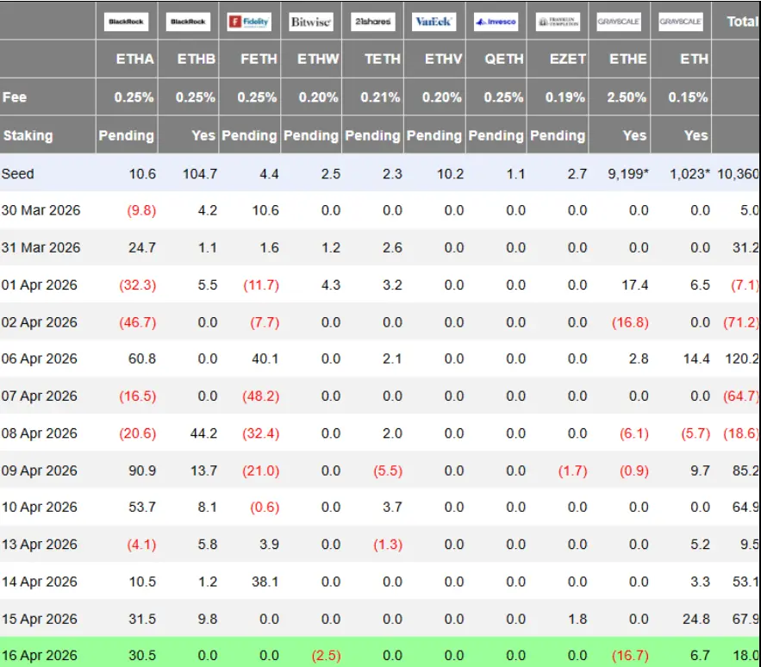Screen dimensions: 761x667
Task: Select the highlighted 16 Apr 2026 date
Action: pyautogui.click(x=40, y=656)
